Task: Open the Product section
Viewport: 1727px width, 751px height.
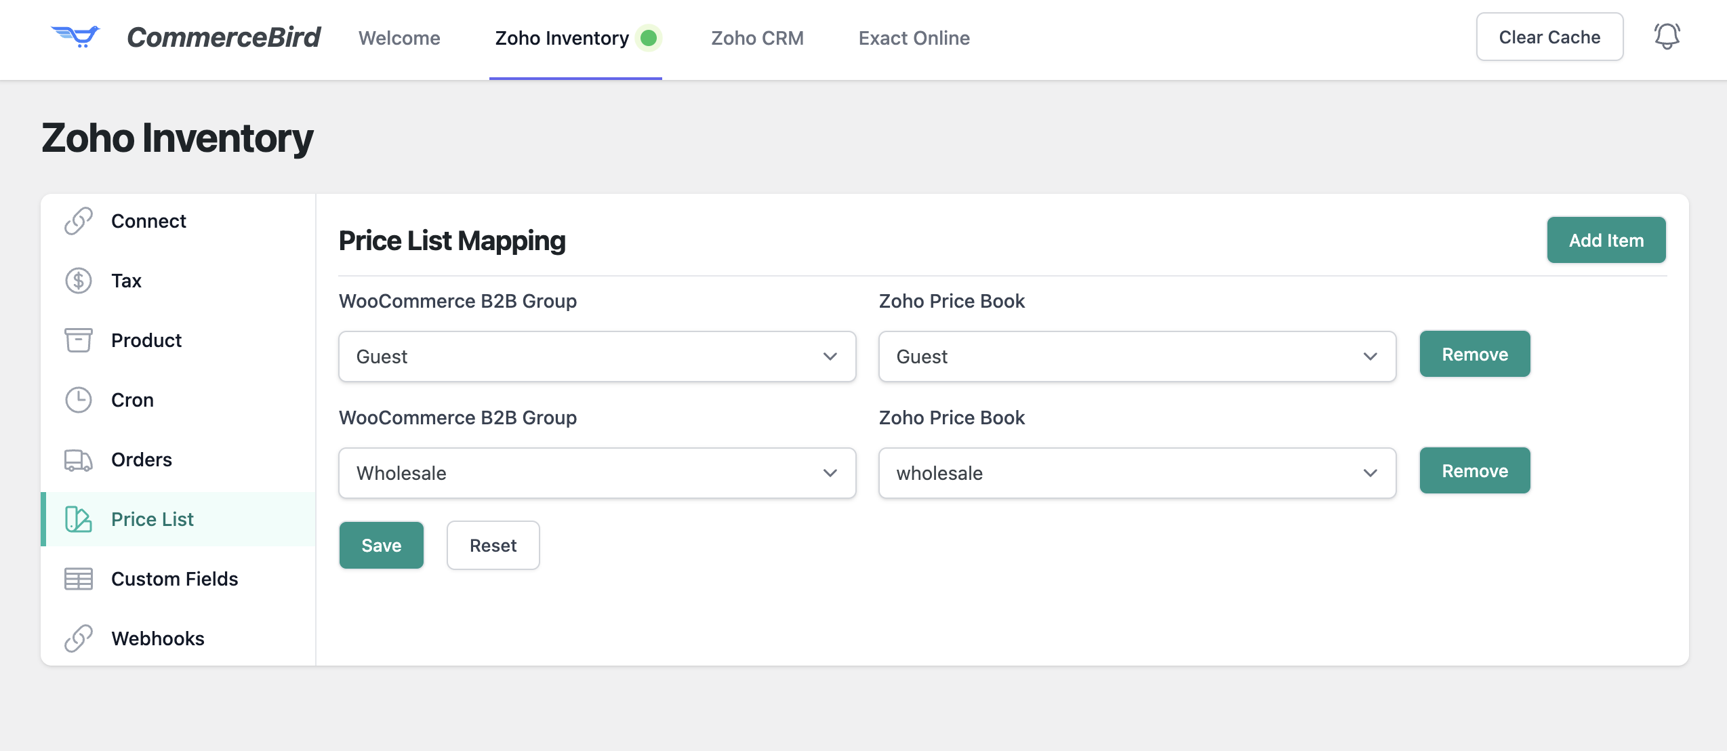Action: [x=178, y=340]
